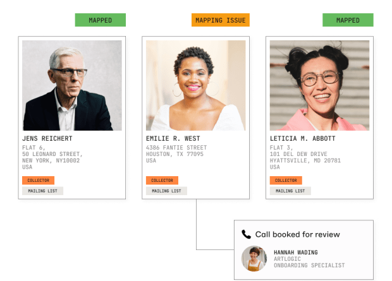Open Emilie R. West's portrait photo
The width and height of the screenshot is (392, 281).
(x=196, y=85)
